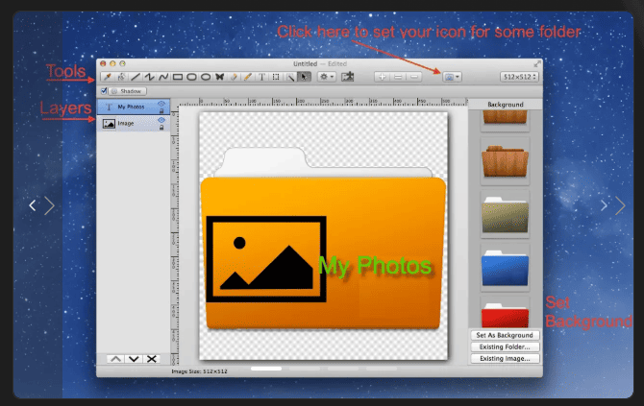644x406 pixels.
Task: Hide the Image layer eye
Action: point(161,120)
